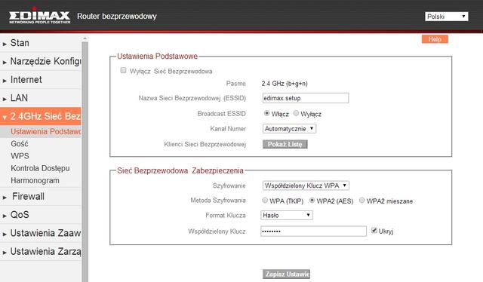
Task: Click the 2.4 GHz (b+g+n) band value
Action: 285,84
